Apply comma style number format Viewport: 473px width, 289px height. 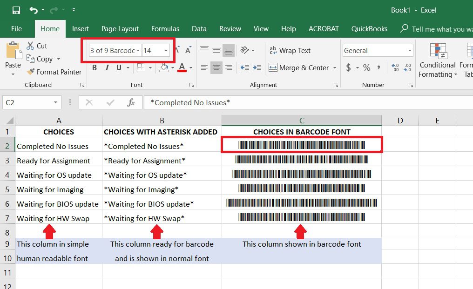[378, 67]
